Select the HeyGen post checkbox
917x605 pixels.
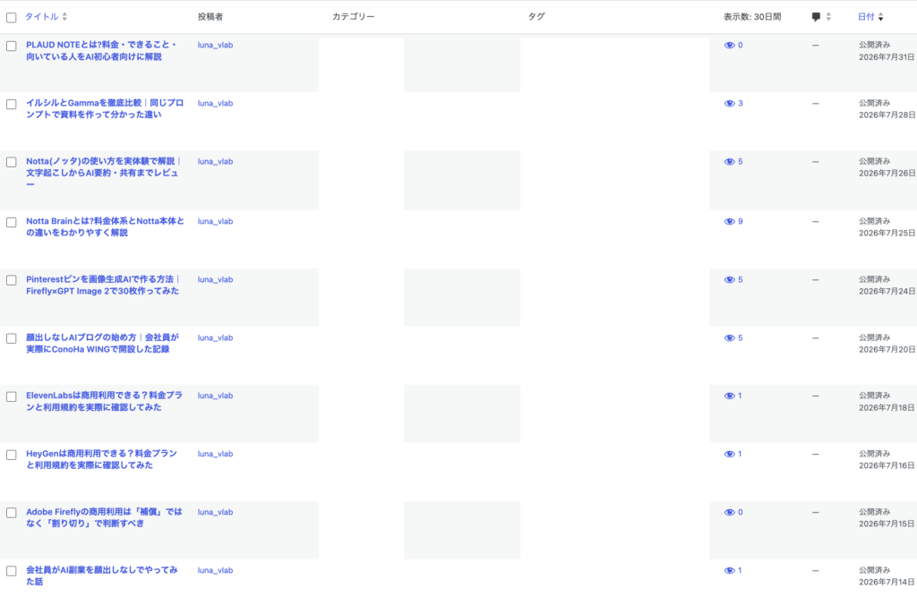11,456
